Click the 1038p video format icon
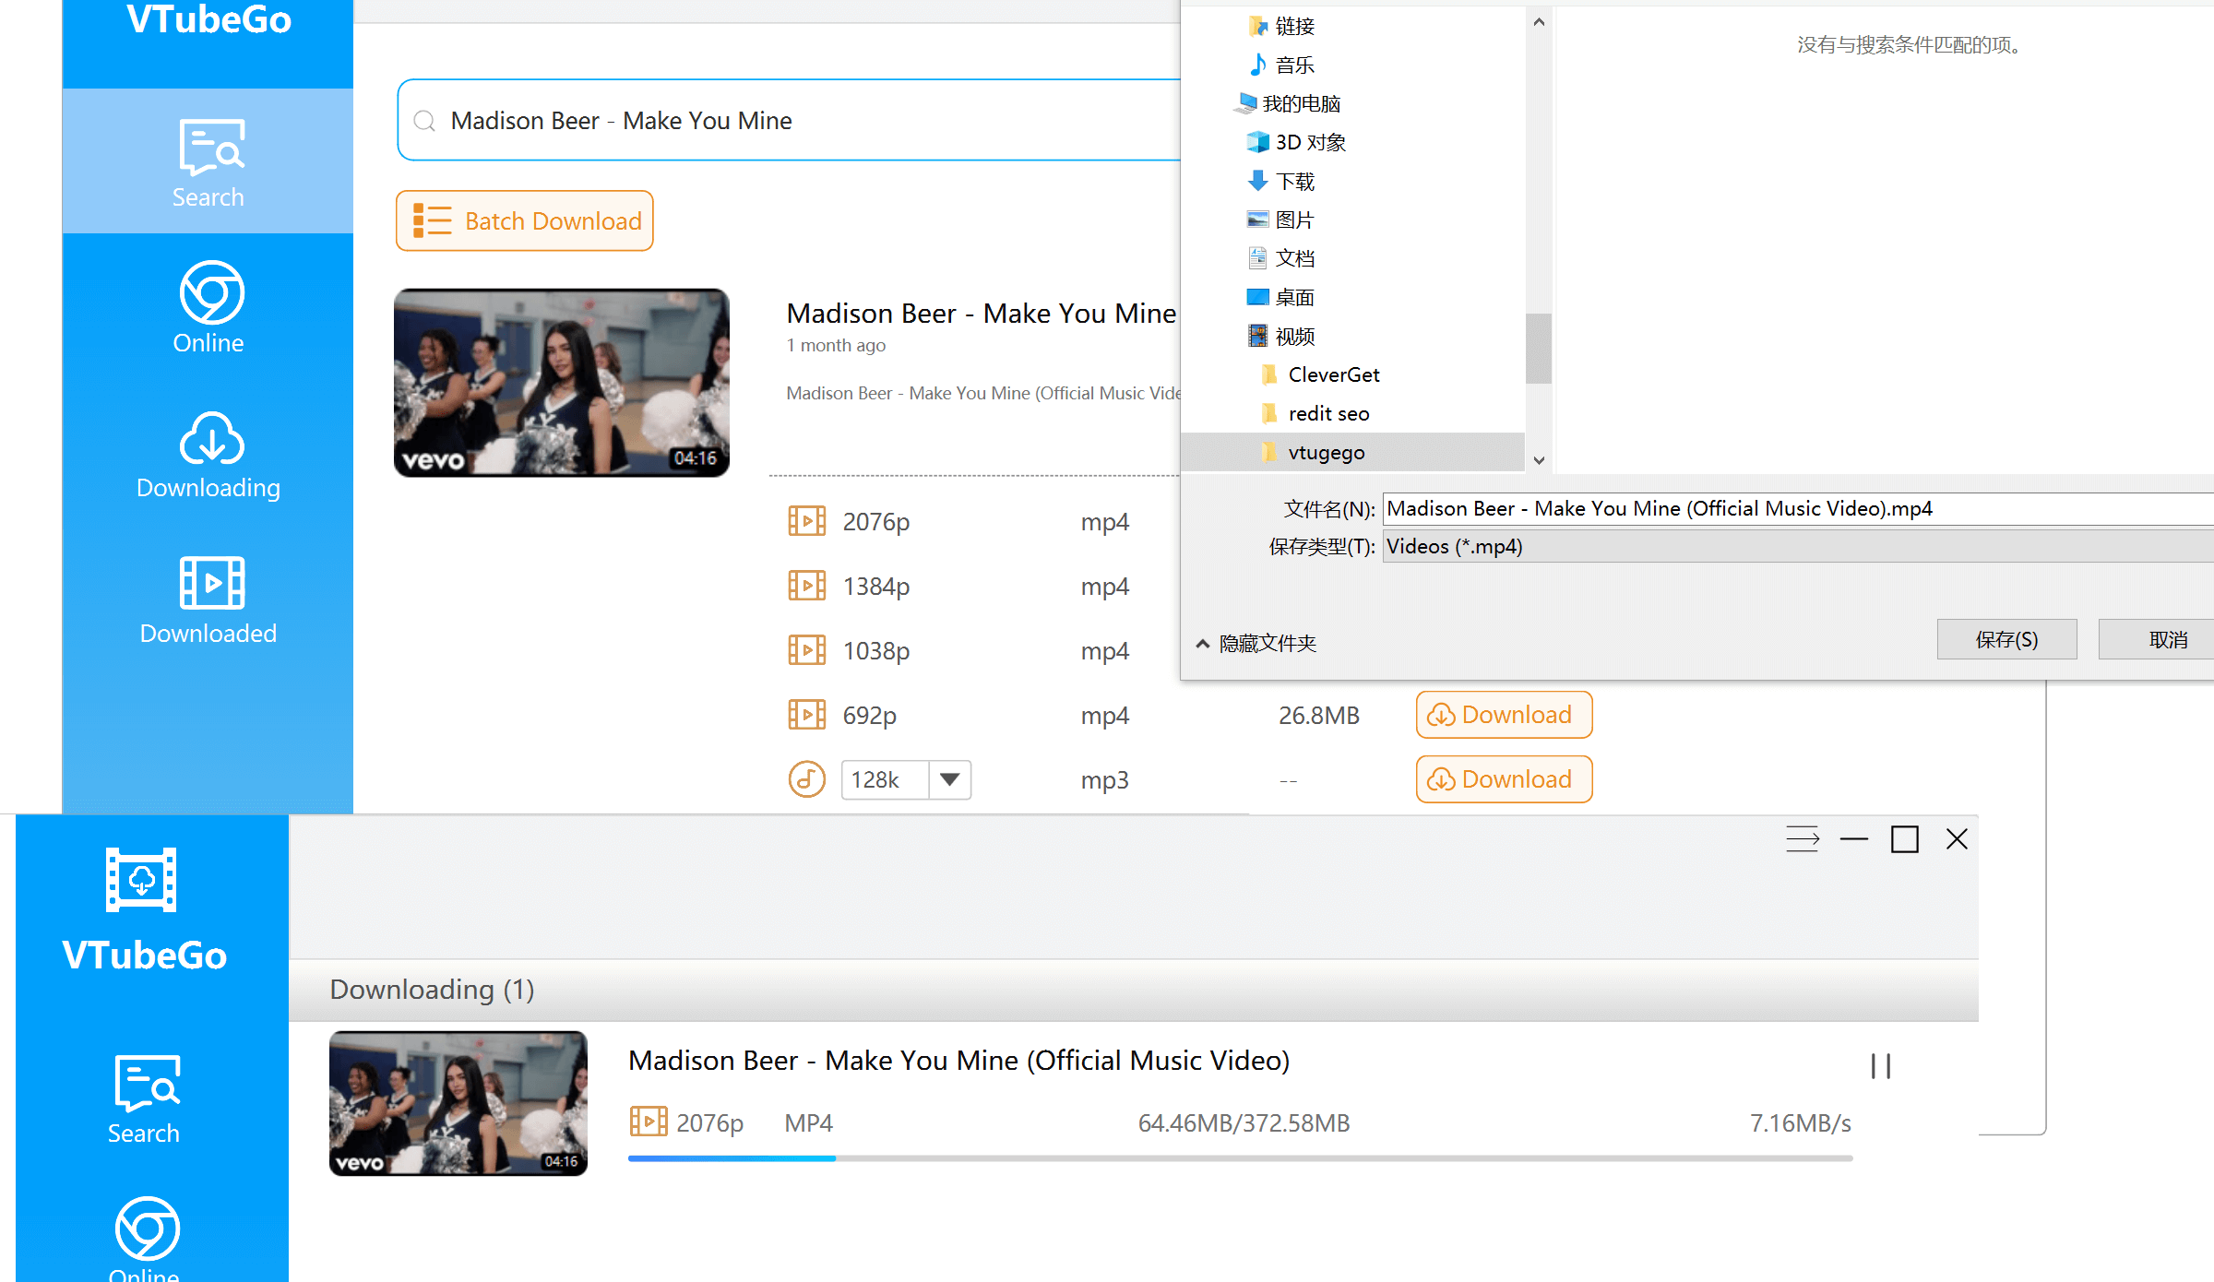The width and height of the screenshot is (2214, 1282). point(807,650)
